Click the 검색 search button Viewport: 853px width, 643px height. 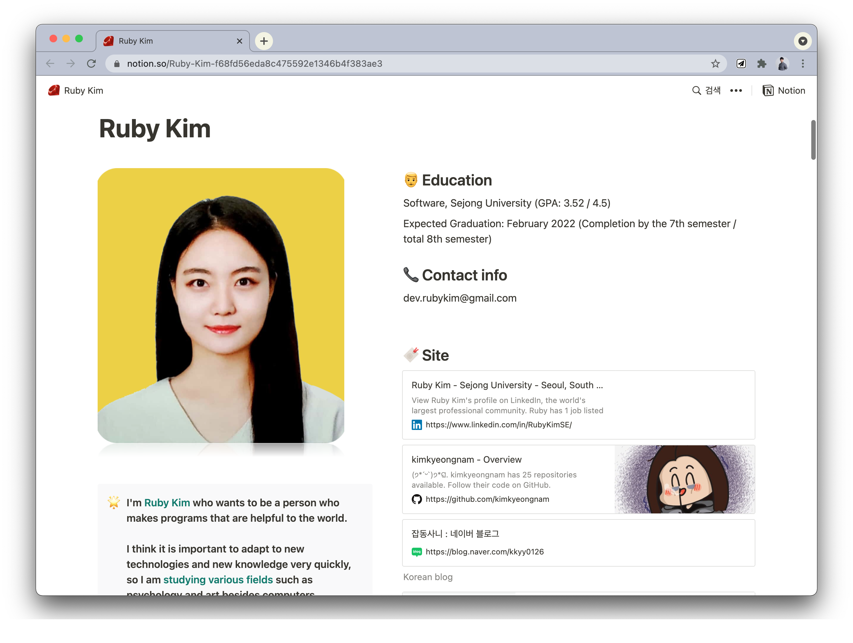point(706,90)
